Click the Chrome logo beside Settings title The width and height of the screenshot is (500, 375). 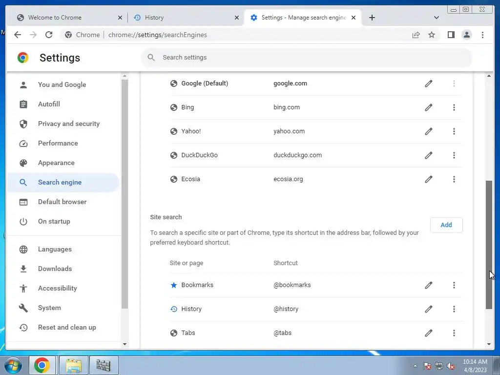[23, 58]
